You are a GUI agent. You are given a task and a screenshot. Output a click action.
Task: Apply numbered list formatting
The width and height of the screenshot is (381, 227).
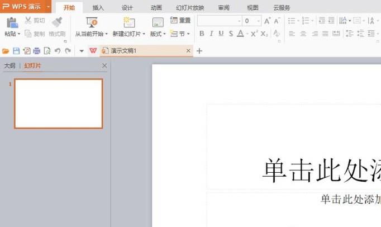[x=306, y=21]
